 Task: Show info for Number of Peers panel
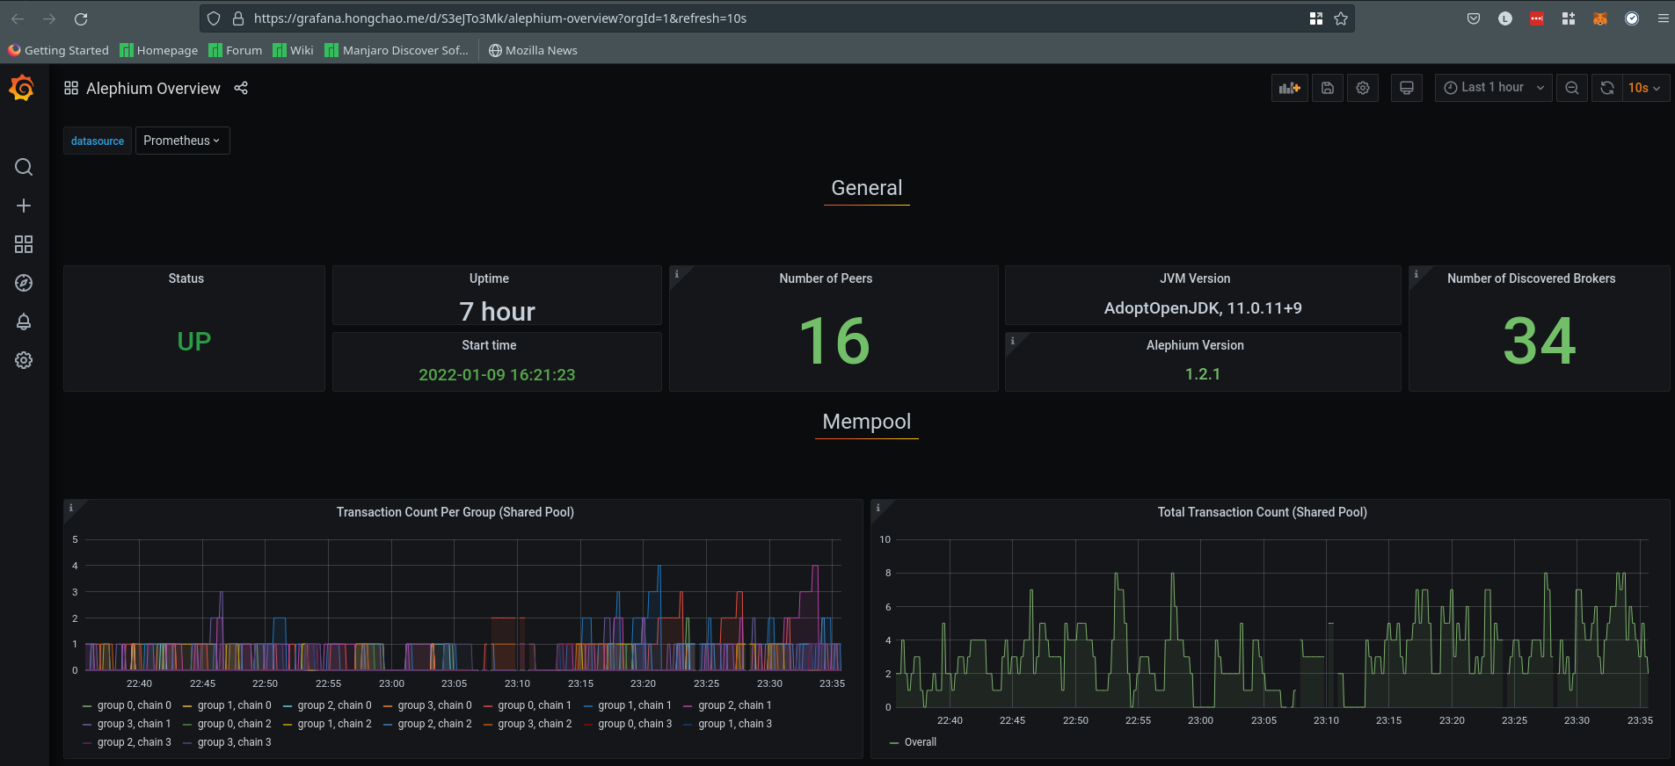point(676,274)
